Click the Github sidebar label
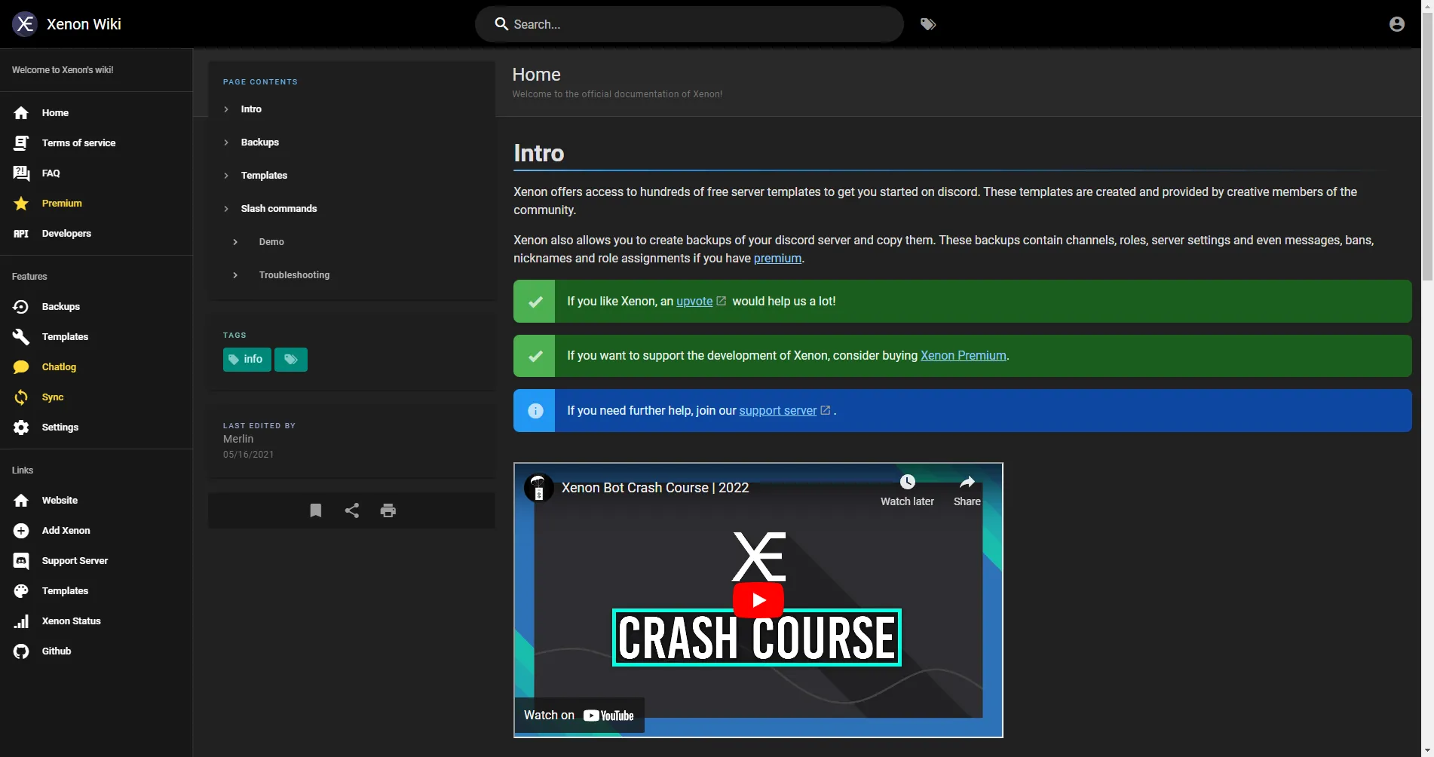 tap(57, 651)
